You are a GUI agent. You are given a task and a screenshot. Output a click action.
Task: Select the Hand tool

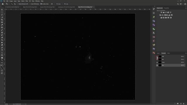pos(2,58)
